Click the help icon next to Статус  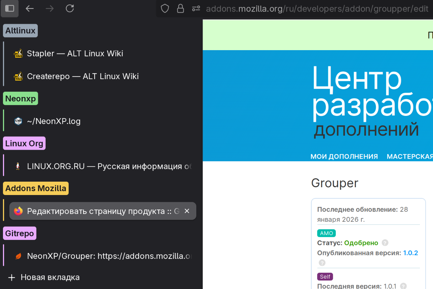pyautogui.click(x=385, y=243)
